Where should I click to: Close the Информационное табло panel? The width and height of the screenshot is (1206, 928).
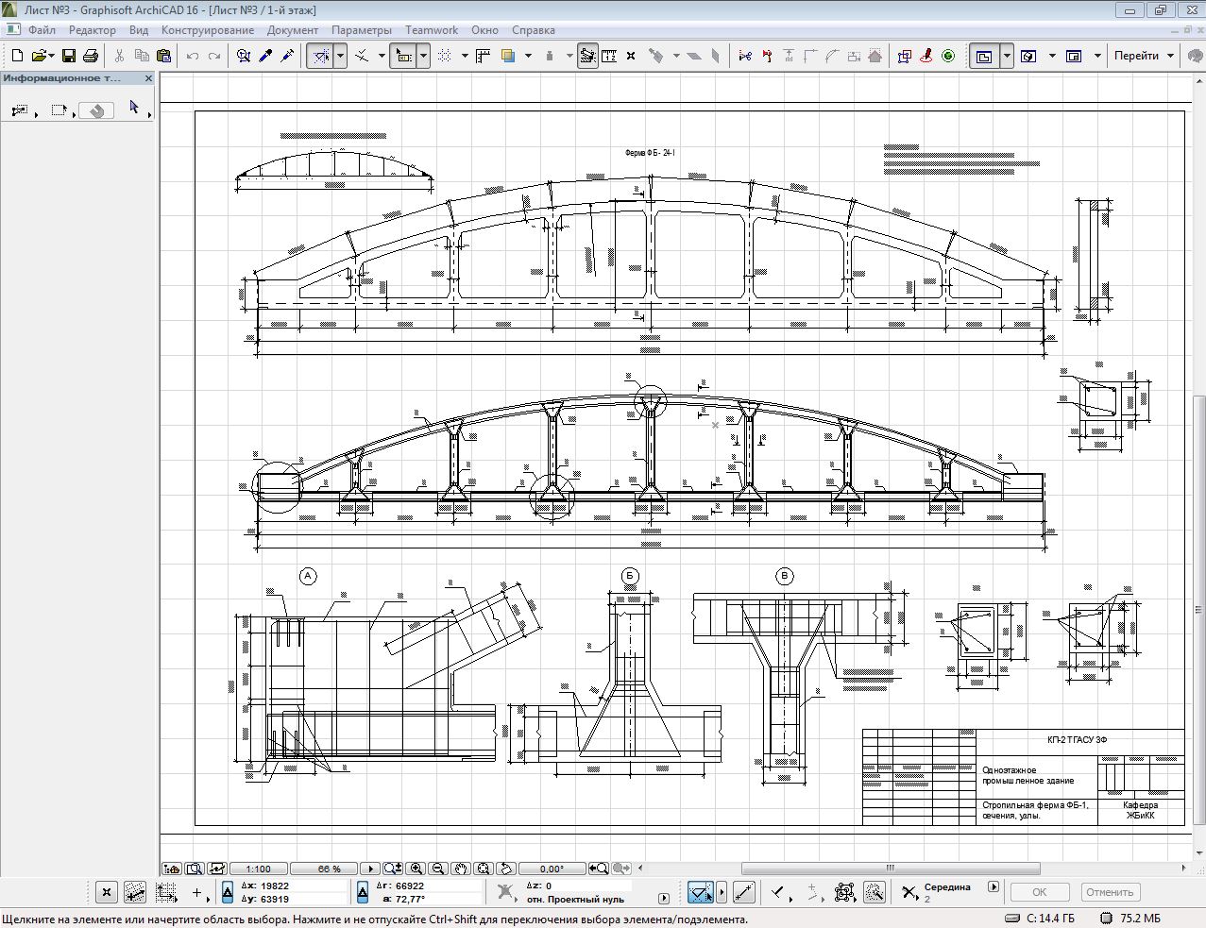[147, 78]
